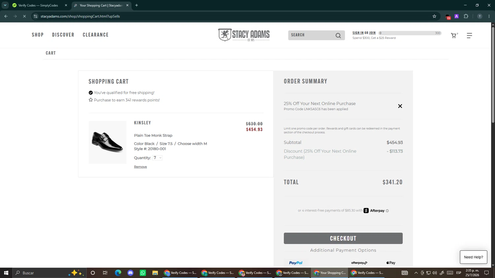Open the purple A extension
The width and height of the screenshot is (495, 278).
point(456,16)
